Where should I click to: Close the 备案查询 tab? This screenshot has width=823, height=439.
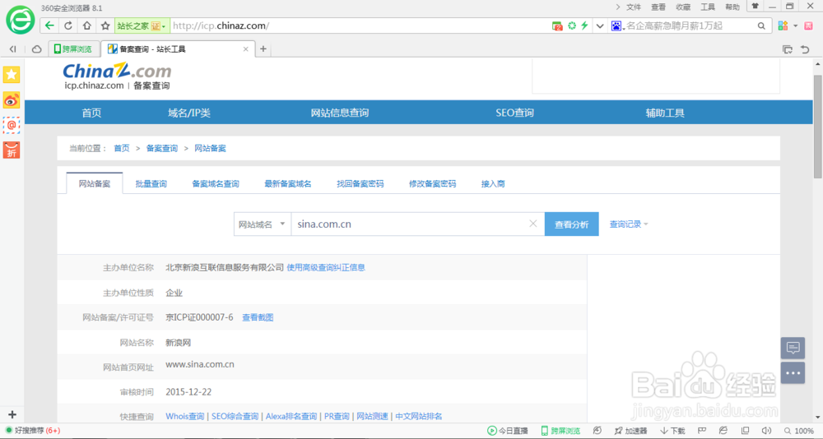point(245,49)
